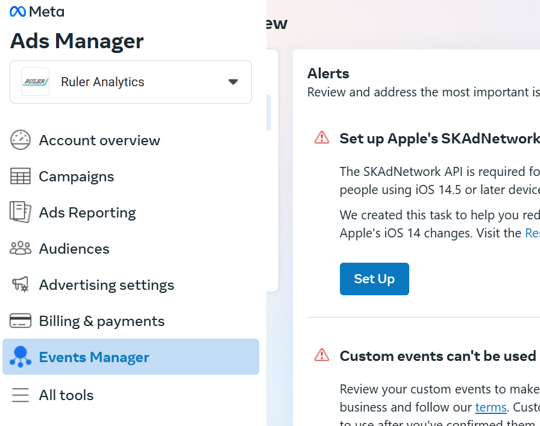Screen dimensions: 540x426
Task: Click the Audiences people icon
Action: tap(20, 248)
